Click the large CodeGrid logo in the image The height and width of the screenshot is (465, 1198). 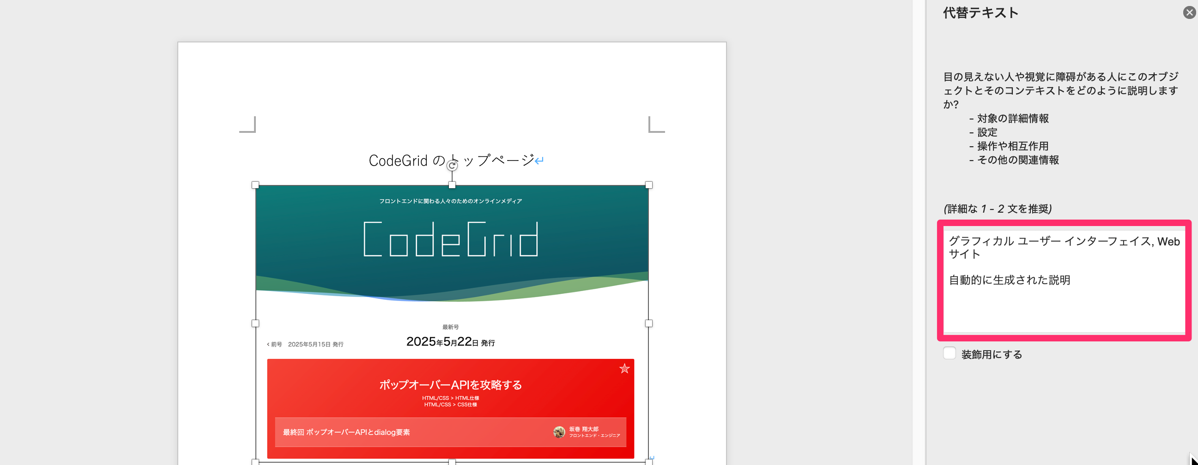click(x=450, y=239)
